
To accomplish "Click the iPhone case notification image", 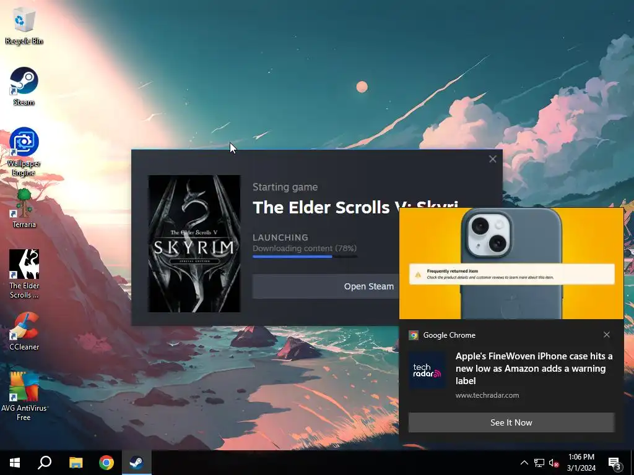I will coord(511,263).
